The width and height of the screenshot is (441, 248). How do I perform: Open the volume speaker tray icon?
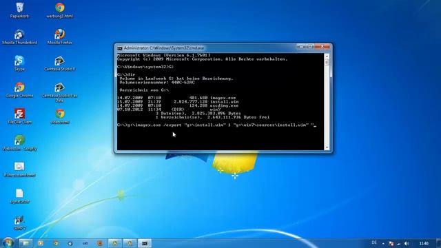(x=407, y=243)
